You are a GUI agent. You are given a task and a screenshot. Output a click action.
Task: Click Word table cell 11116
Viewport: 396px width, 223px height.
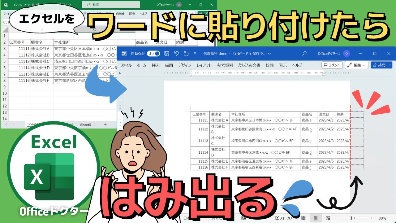pos(200,167)
